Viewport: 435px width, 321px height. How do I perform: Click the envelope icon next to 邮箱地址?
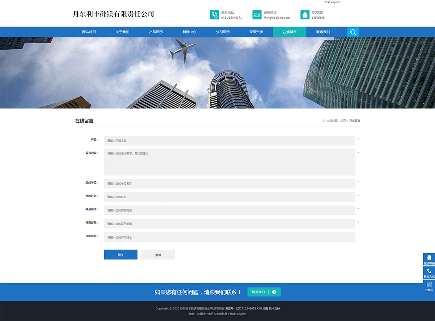257,15
